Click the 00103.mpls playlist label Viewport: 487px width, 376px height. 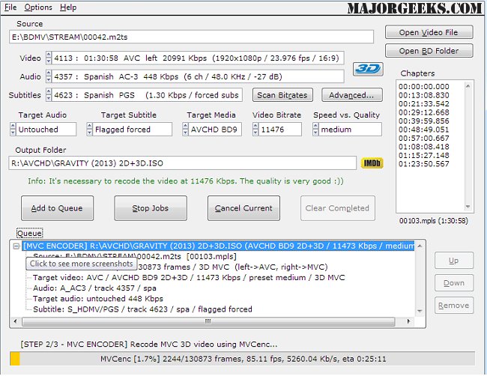434,221
